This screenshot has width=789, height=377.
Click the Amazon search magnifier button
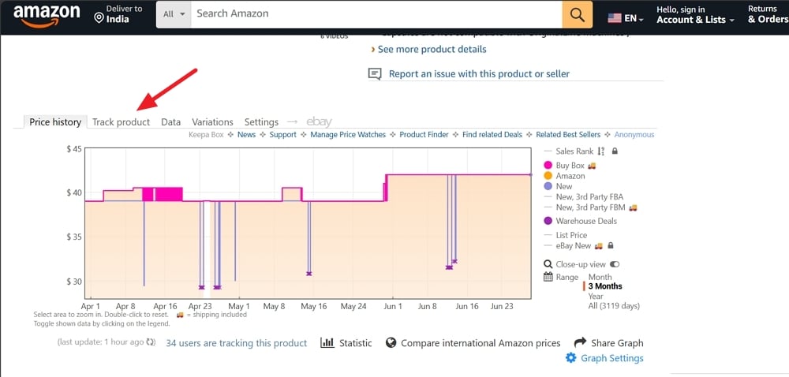point(578,14)
